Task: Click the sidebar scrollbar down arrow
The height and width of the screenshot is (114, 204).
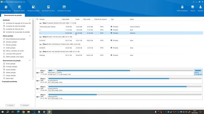Action: click(x=33, y=79)
